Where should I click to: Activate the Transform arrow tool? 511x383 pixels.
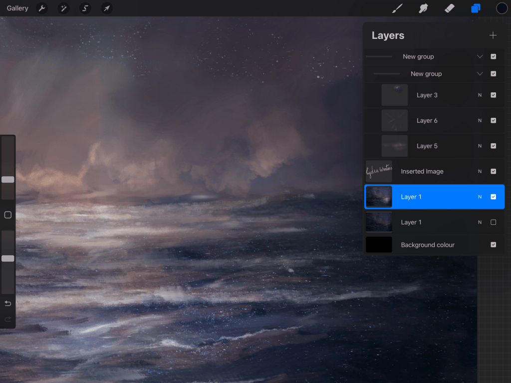pos(106,8)
